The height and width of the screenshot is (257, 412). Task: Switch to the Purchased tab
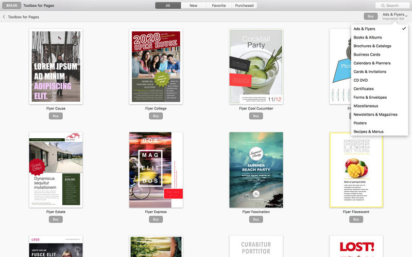(x=244, y=6)
